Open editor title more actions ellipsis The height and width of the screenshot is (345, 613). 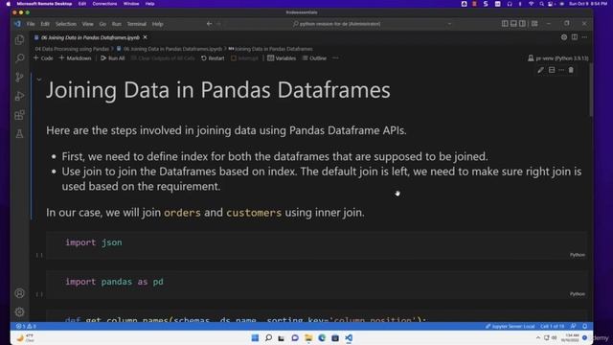pos(584,37)
